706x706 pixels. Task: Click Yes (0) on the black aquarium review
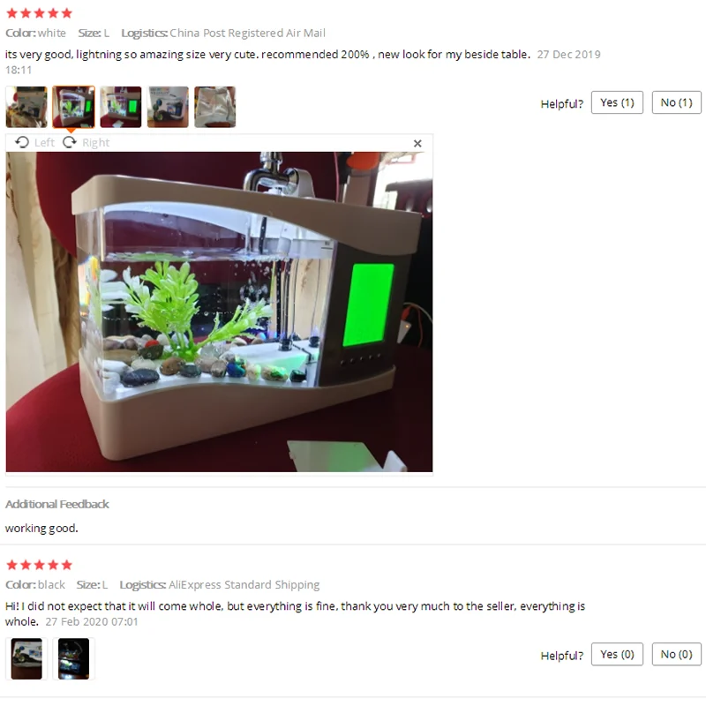(617, 654)
